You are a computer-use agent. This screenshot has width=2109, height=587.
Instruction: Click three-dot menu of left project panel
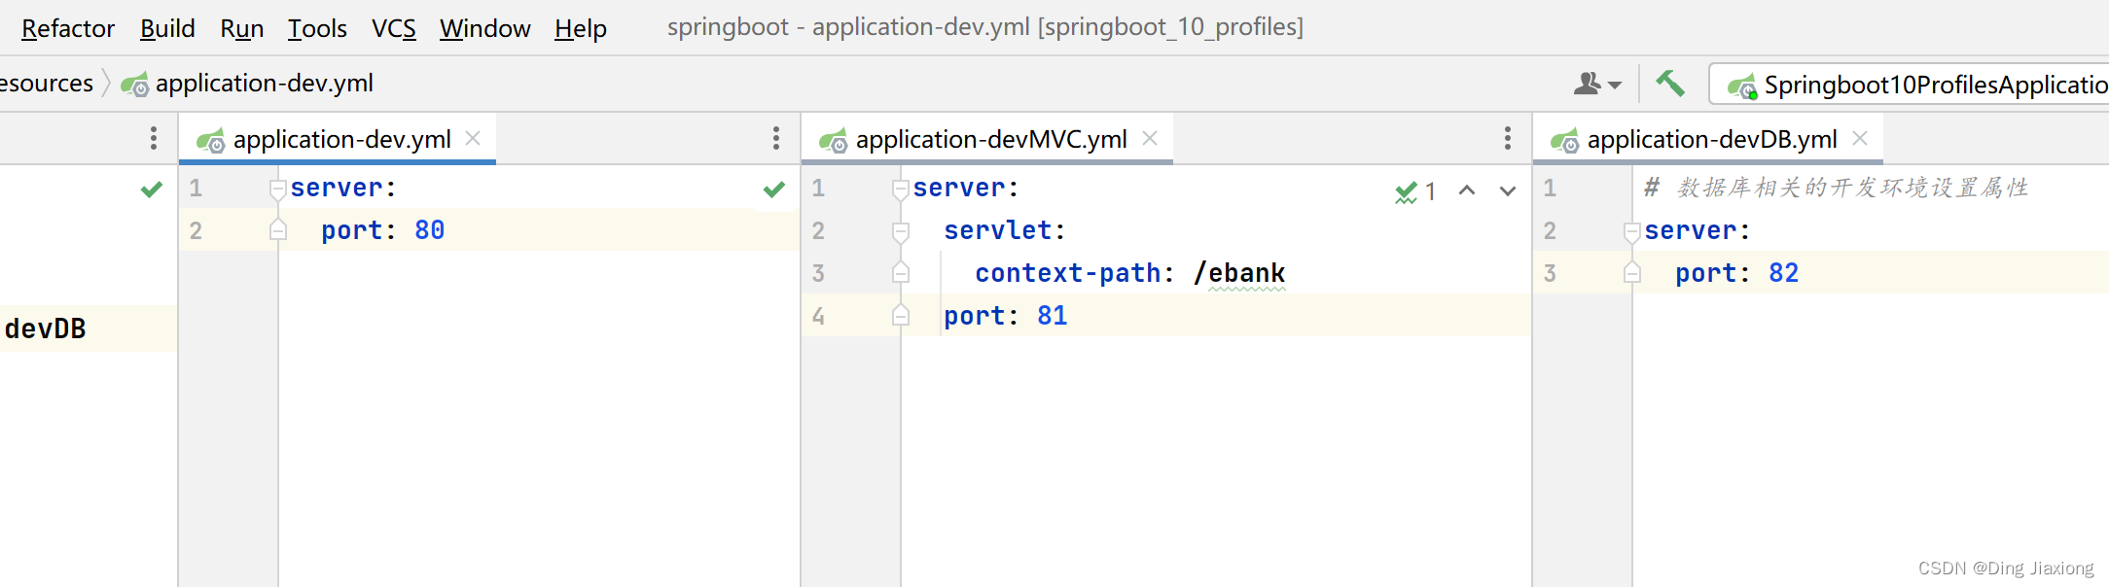[153, 139]
